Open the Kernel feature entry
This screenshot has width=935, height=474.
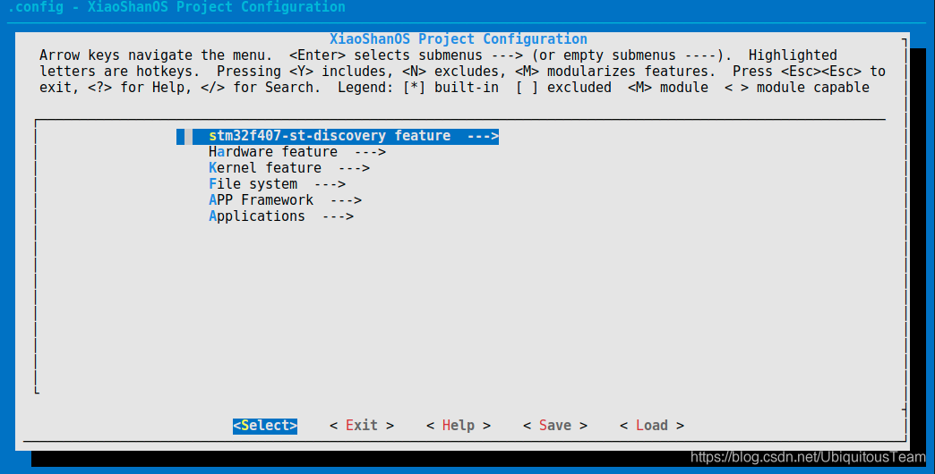pyautogui.click(x=264, y=168)
